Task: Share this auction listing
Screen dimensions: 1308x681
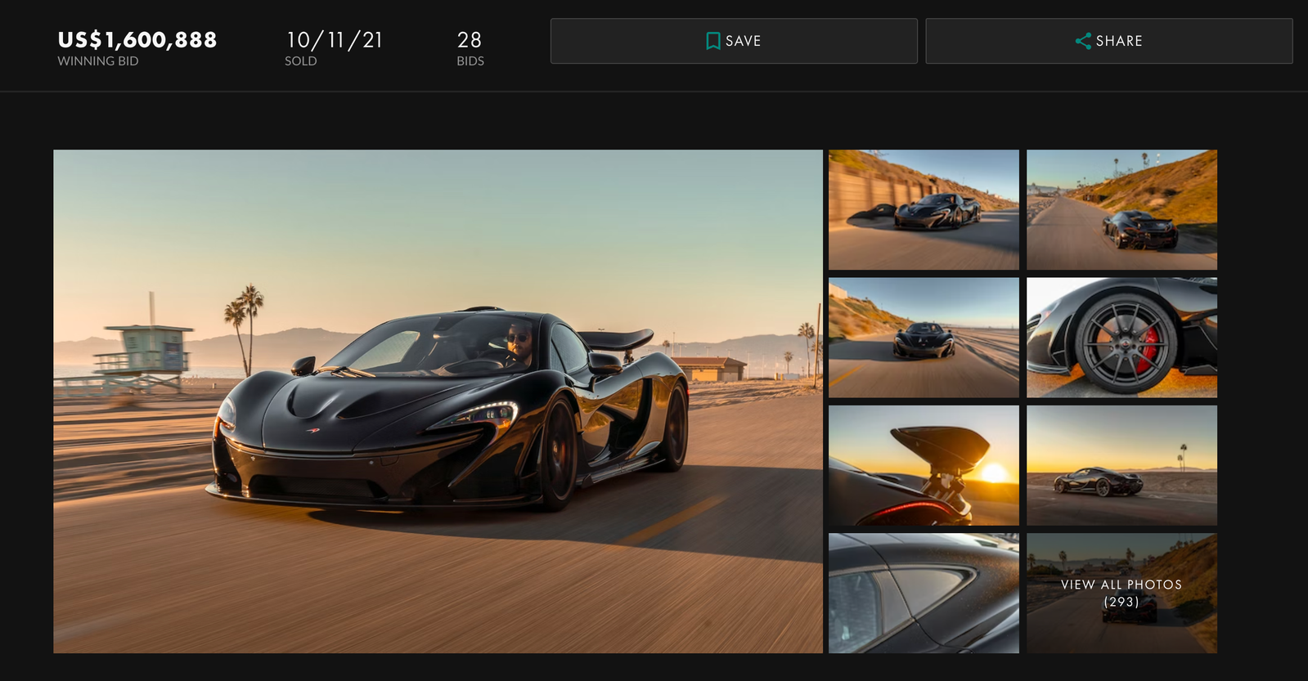Action: tap(1109, 41)
